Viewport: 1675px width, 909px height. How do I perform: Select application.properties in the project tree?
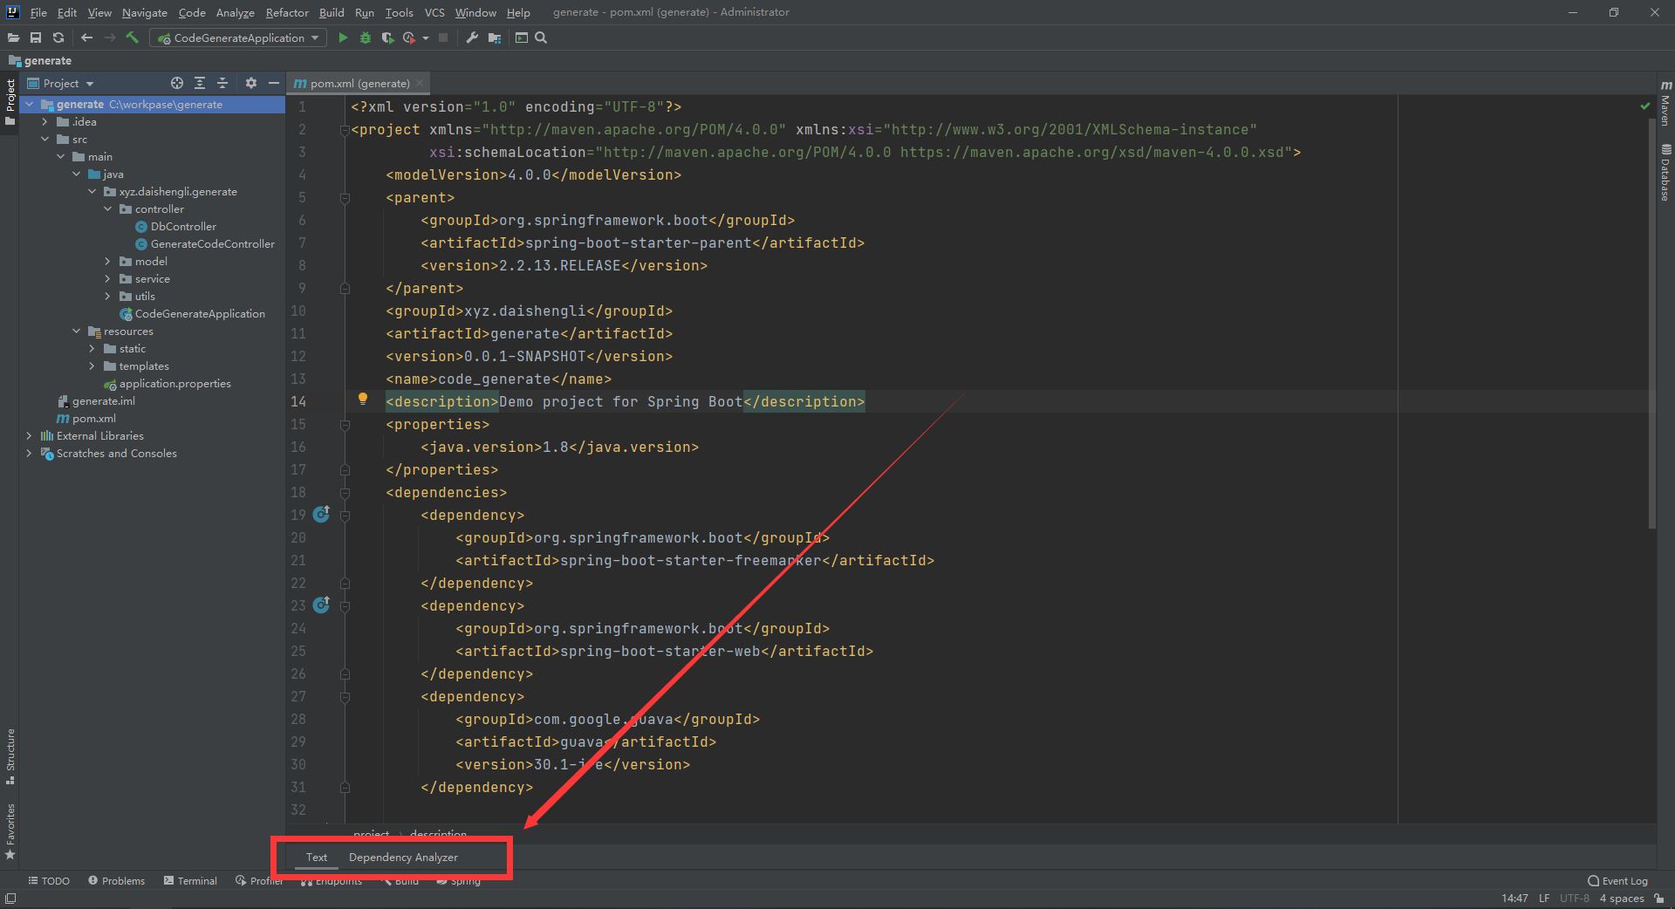tap(174, 383)
